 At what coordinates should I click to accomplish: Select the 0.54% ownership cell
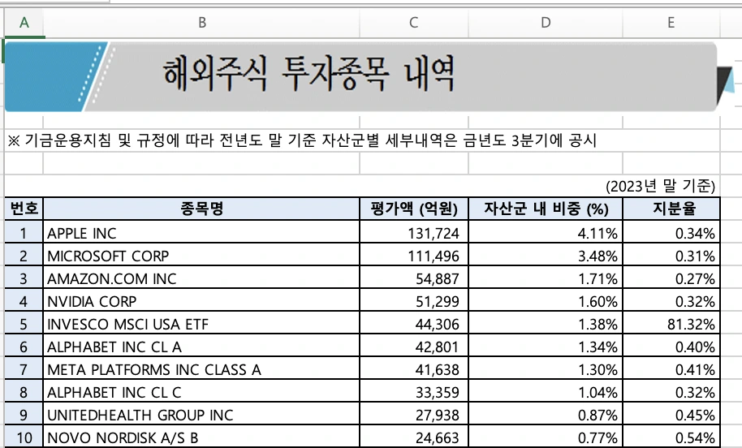point(671,436)
